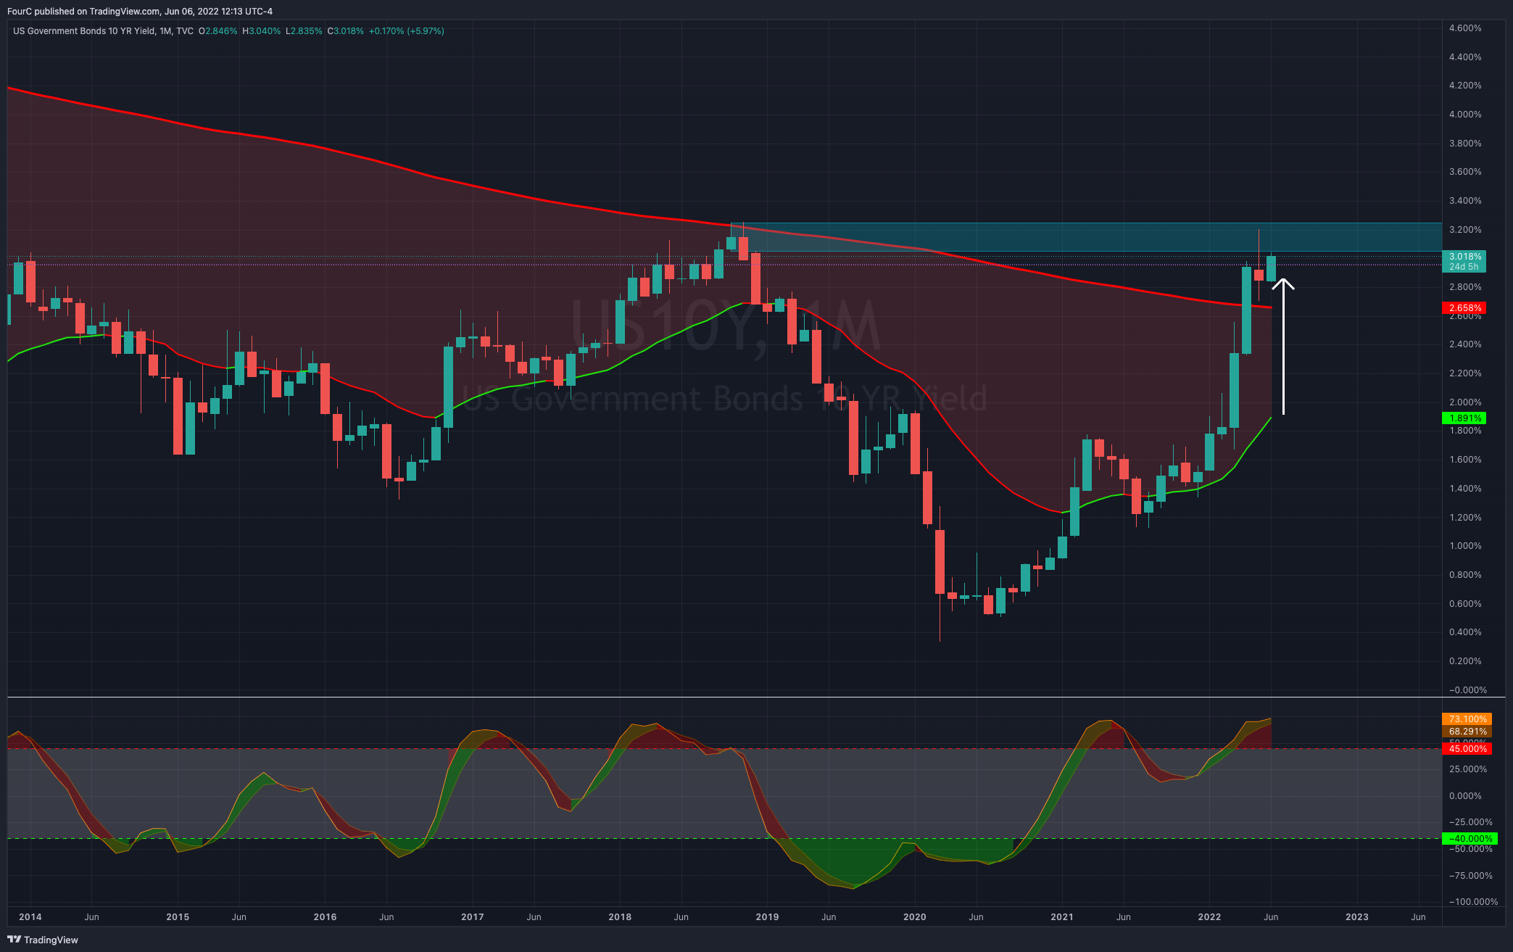Click the 2018 time axis label
Image resolution: width=1513 pixels, height=952 pixels.
click(x=620, y=917)
